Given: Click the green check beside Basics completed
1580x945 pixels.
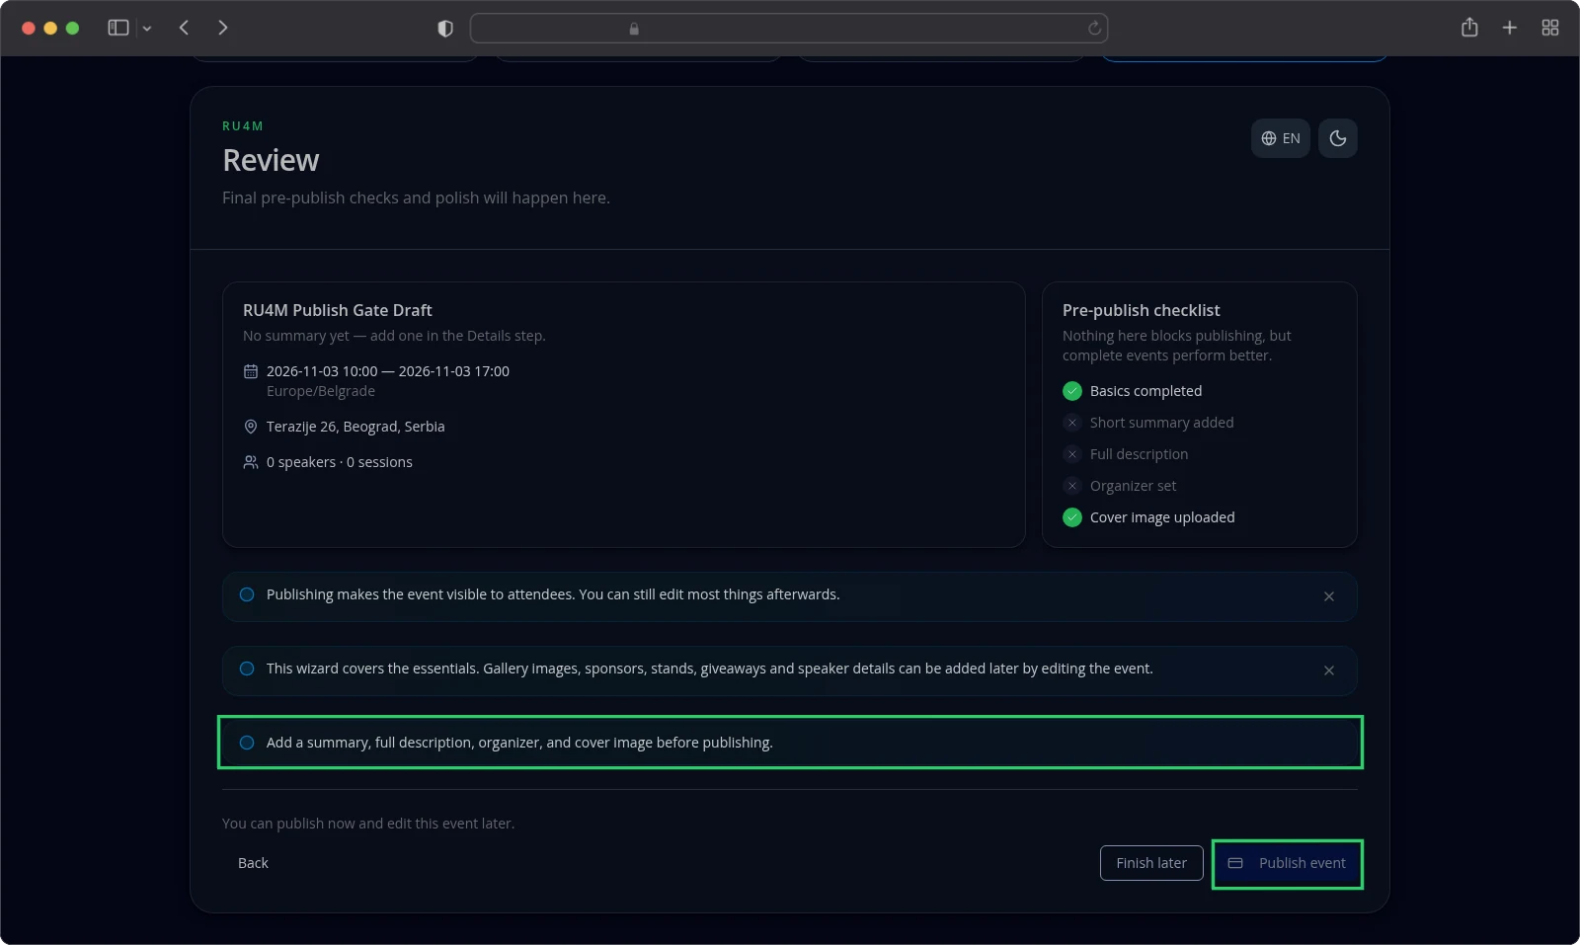Looking at the screenshot, I should (1072, 391).
